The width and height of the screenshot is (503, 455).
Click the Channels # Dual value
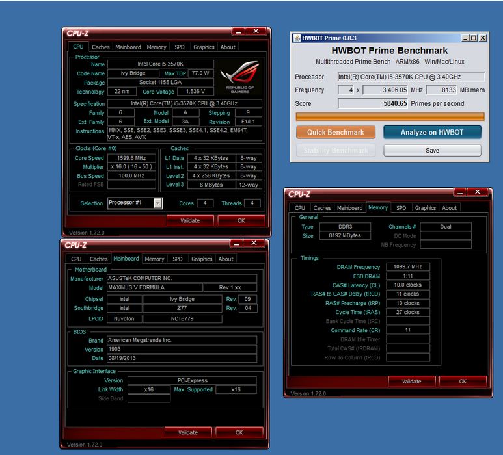coord(446,227)
